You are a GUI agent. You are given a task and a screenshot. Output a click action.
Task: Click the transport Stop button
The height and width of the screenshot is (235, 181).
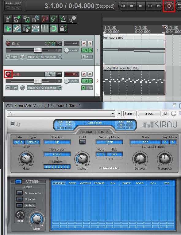pos(132,6)
